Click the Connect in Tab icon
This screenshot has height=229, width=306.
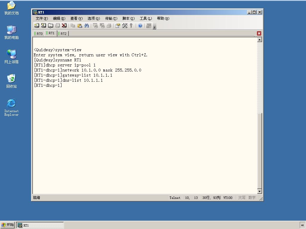51,26
